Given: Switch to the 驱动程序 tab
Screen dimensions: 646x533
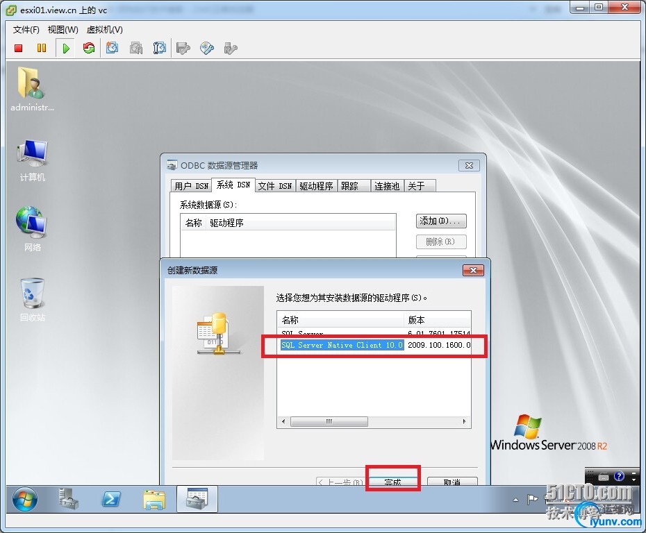Looking at the screenshot, I should pos(316,186).
